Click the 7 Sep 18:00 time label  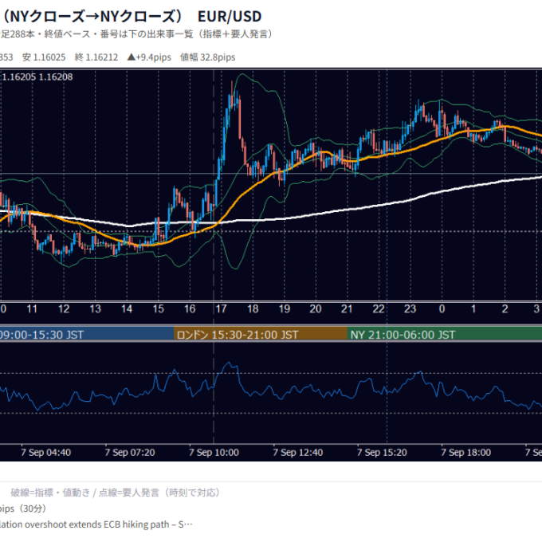tap(466, 453)
